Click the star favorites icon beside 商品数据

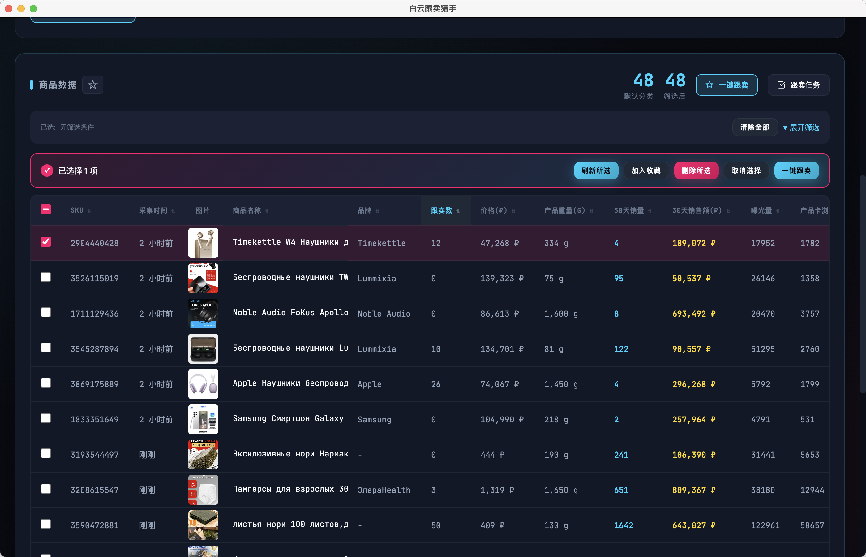[x=92, y=85]
